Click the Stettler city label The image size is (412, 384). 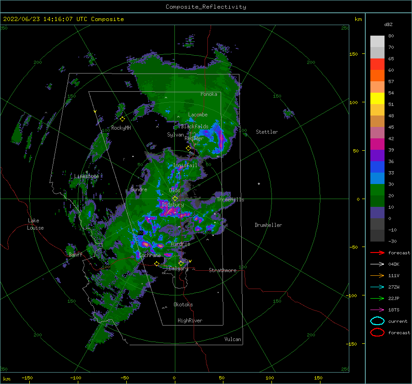point(267,132)
